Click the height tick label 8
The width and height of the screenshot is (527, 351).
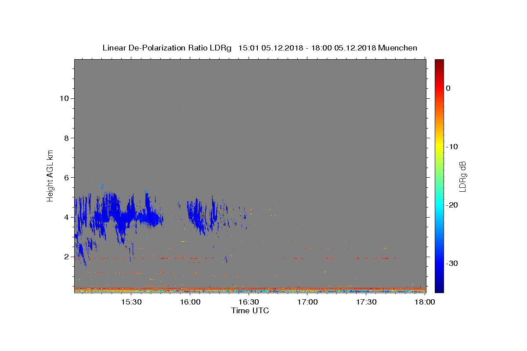tap(66, 138)
